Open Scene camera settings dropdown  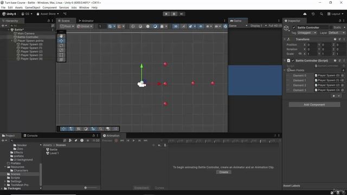click(x=218, y=27)
